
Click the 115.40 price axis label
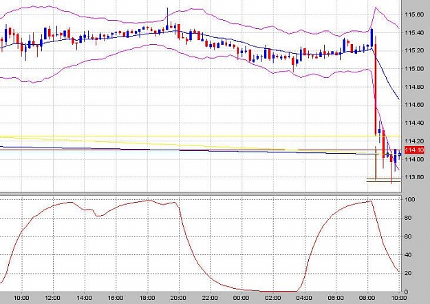click(414, 32)
